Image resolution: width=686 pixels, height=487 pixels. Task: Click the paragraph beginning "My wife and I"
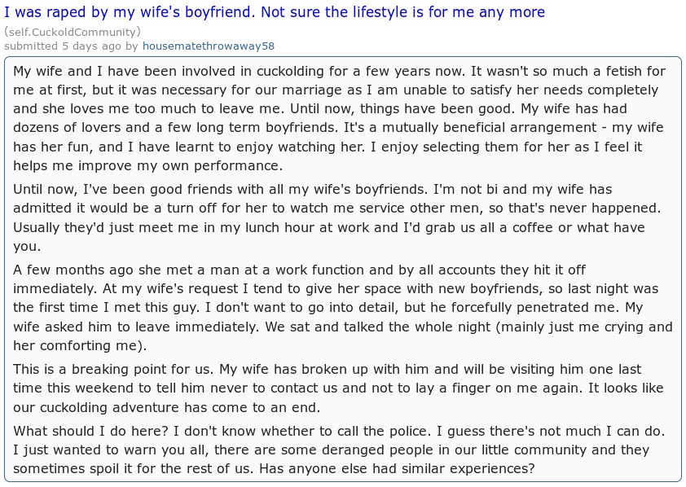(339, 118)
